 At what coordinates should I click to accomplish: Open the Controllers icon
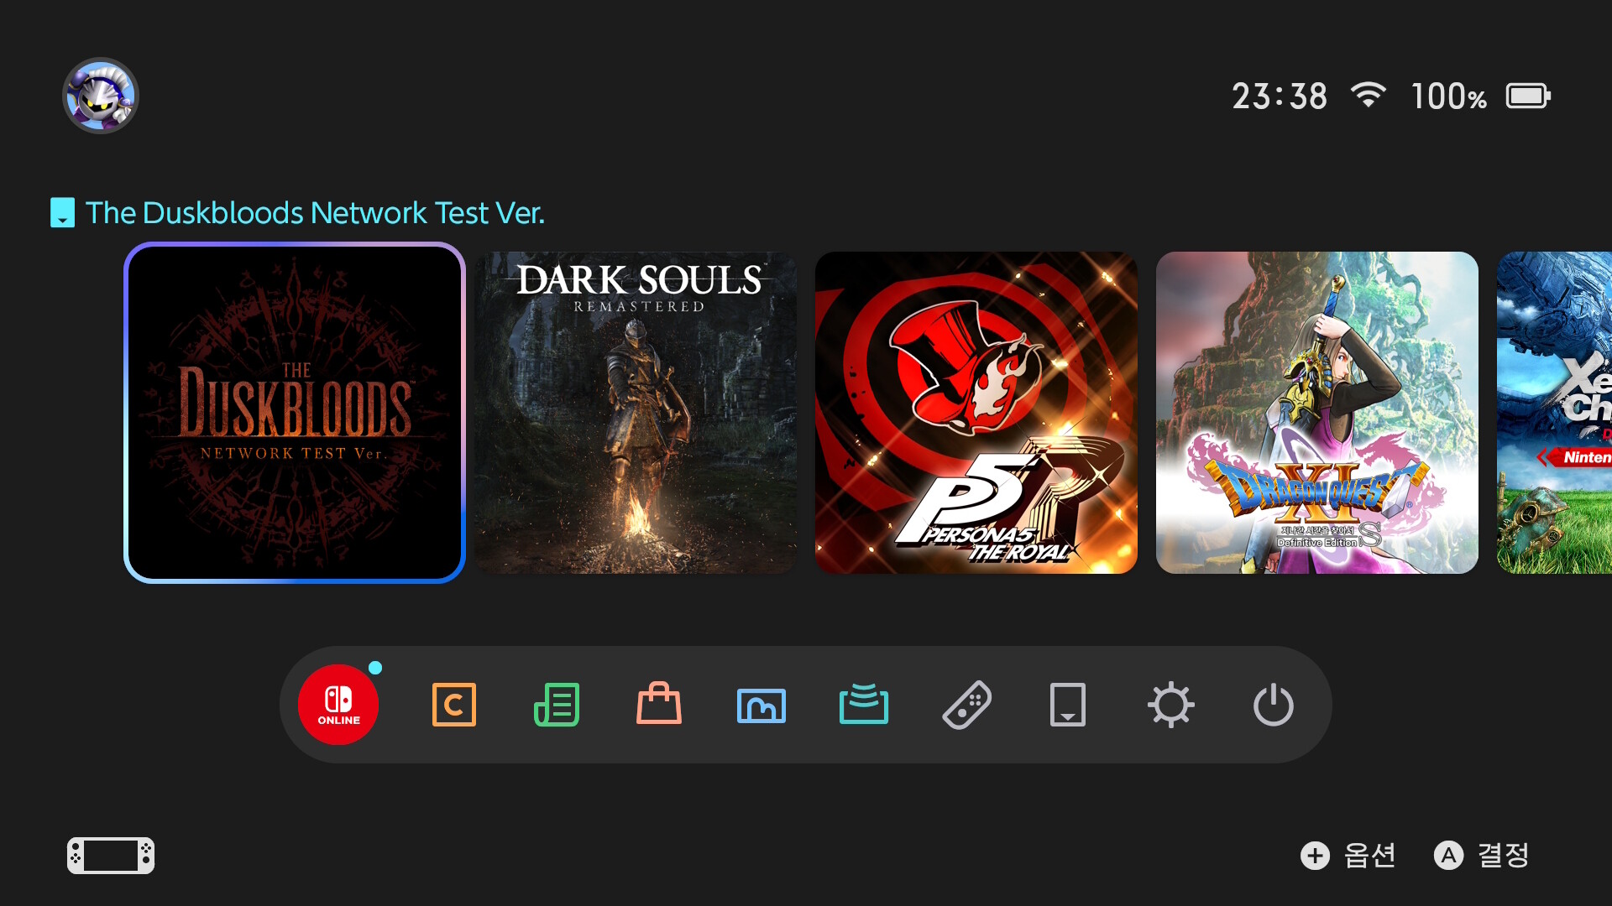coord(966,705)
